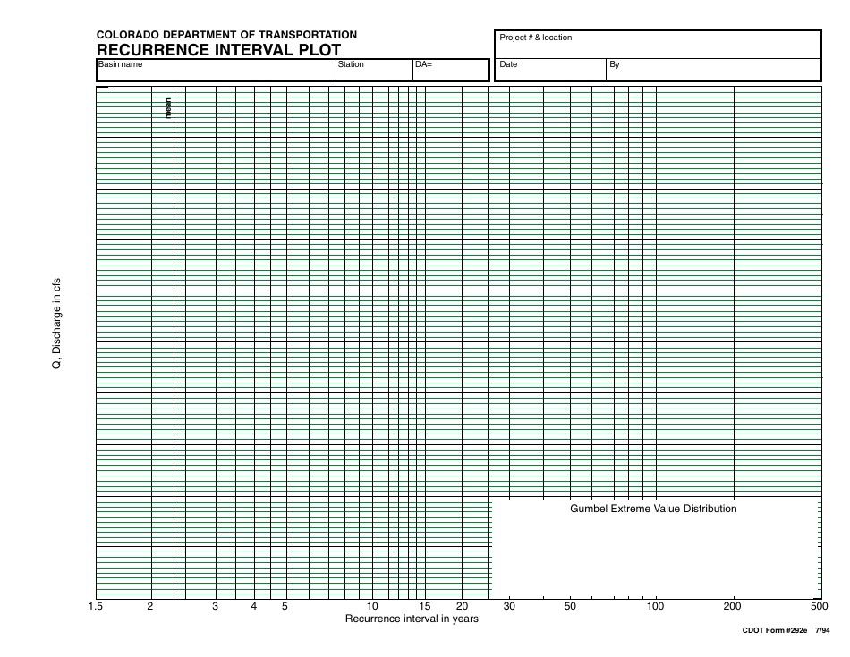
Task: Click the 30 recurrence interval tick label
Action: (509, 606)
